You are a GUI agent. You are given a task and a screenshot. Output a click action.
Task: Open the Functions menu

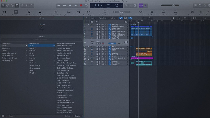(x=103, y=18)
